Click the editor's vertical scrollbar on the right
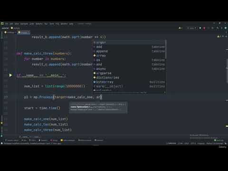The height and width of the screenshot is (171, 228). pos(227,71)
